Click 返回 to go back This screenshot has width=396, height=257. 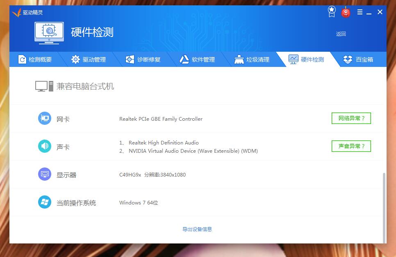(x=341, y=34)
